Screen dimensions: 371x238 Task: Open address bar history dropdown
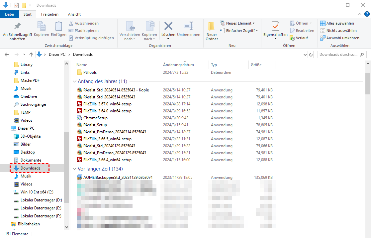[305, 55]
